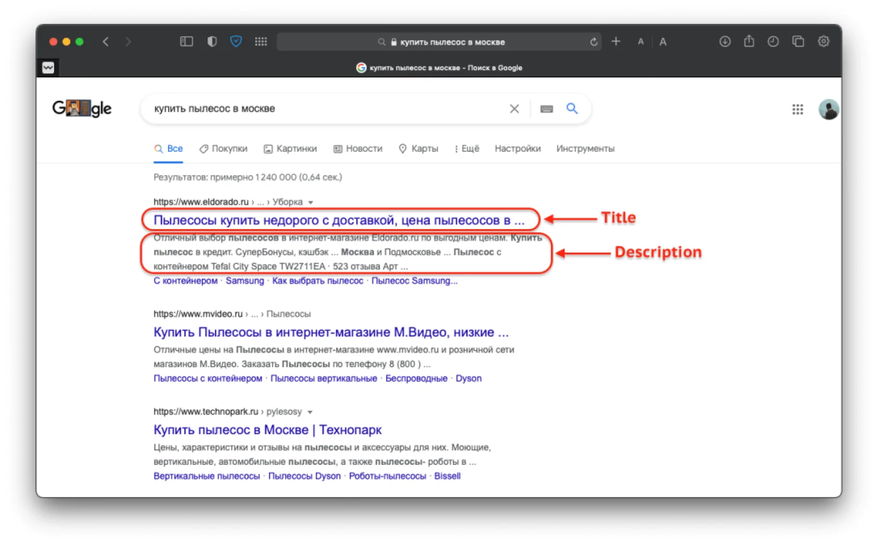Open 'Настройки' search settings
Image resolution: width=874 pixels, height=545 pixels.
518,149
